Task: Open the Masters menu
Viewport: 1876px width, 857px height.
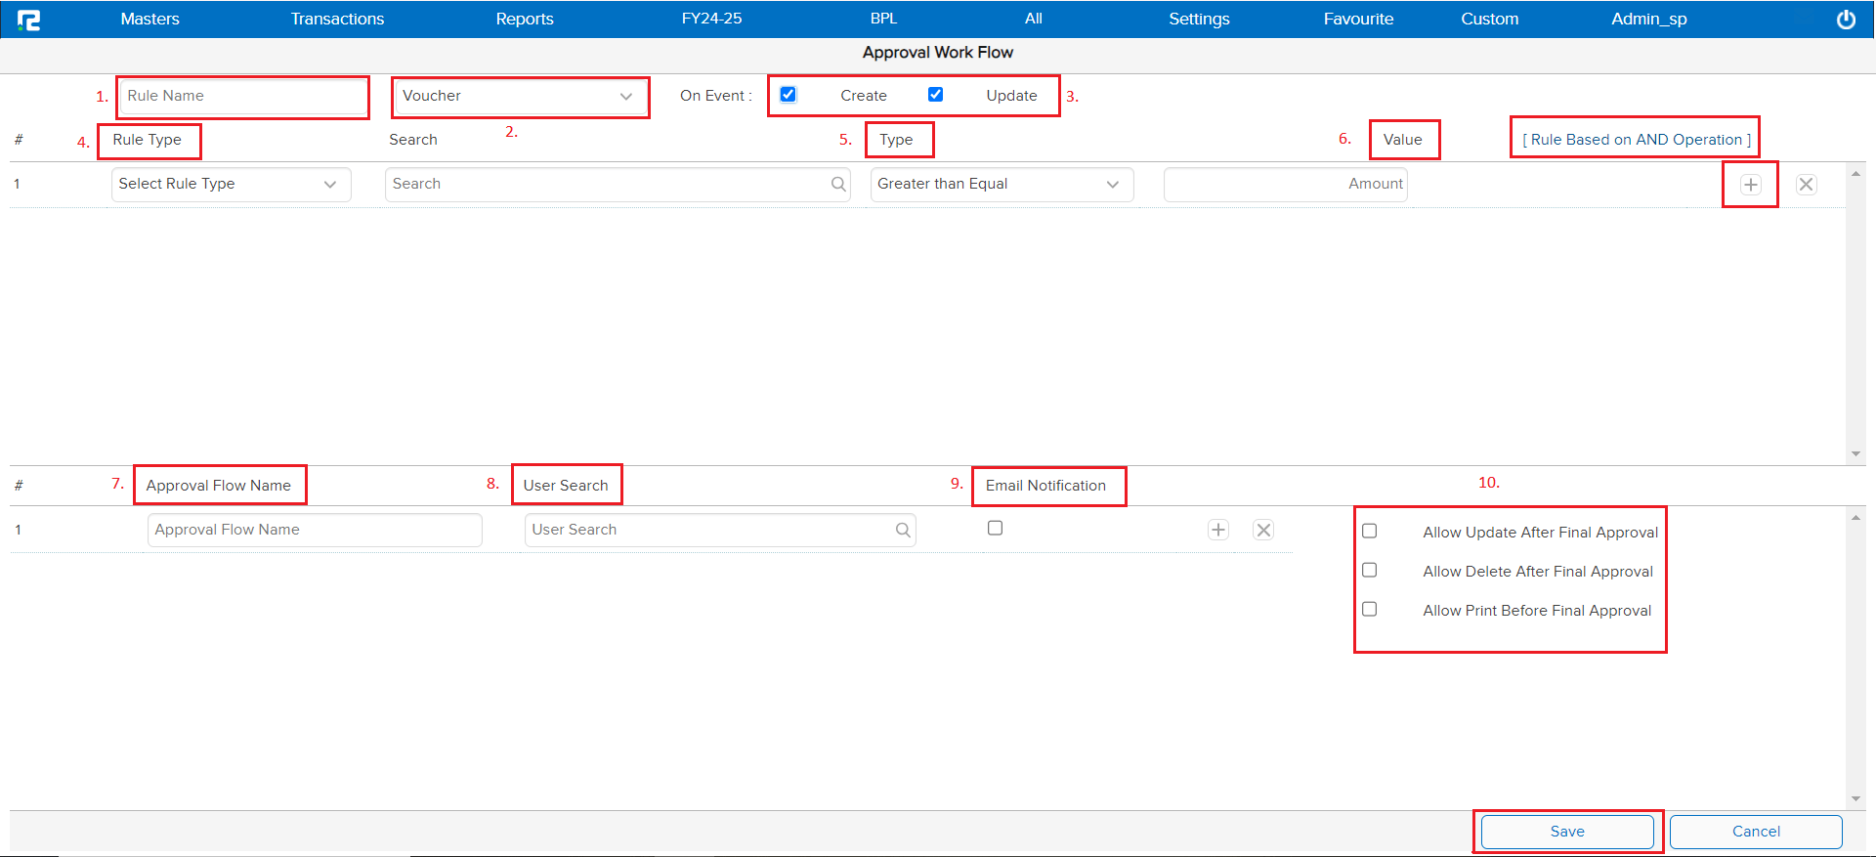Action: (x=149, y=19)
